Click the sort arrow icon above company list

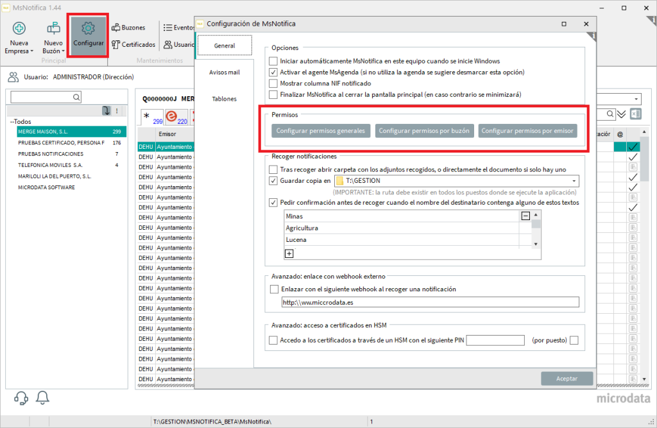pyautogui.click(x=107, y=110)
